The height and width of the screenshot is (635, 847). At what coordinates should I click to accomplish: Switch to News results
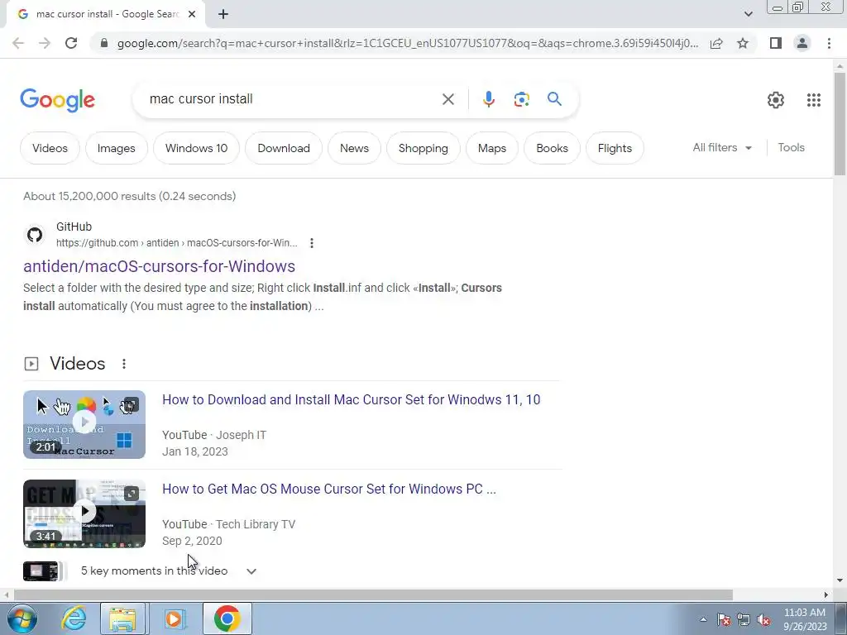[354, 149]
